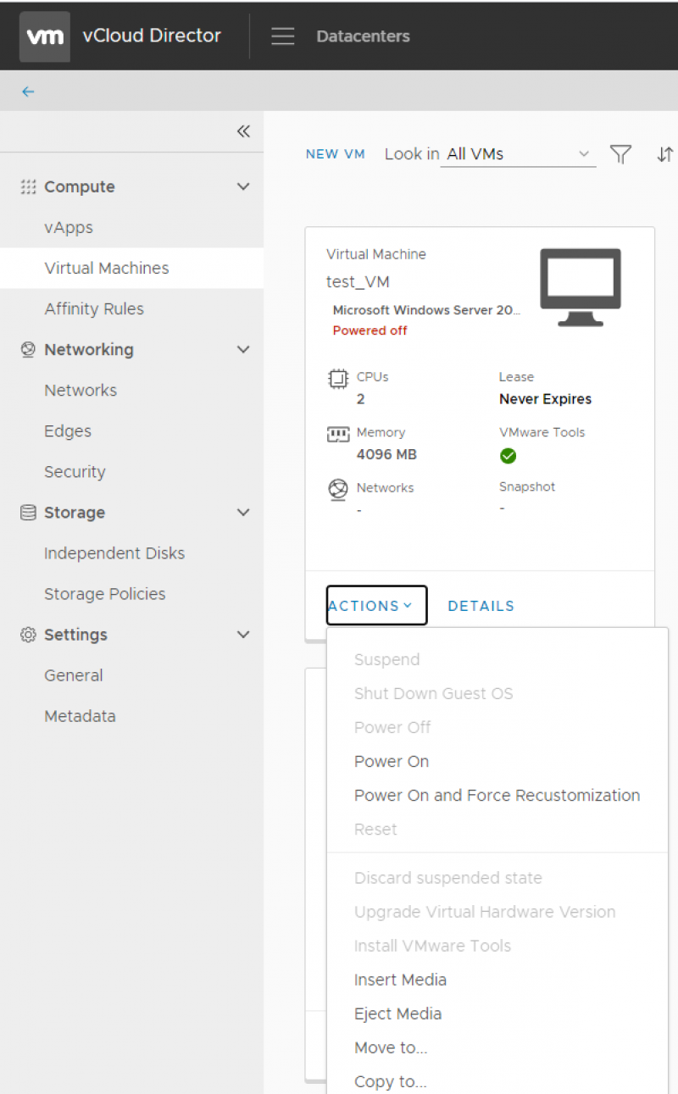Click the Storage database icon
The height and width of the screenshot is (1094, 678).
(28, 512)
